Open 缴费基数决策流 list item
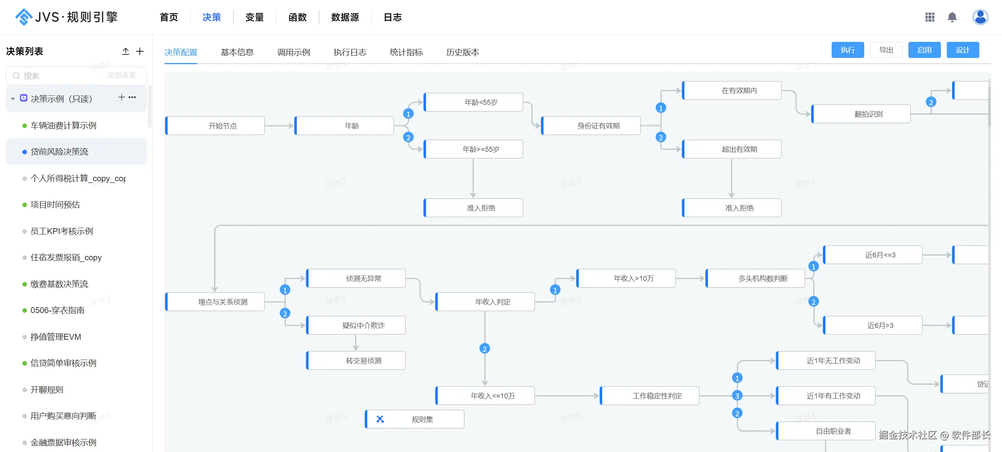Screen dimensions: 1002x452 pyautogui.click(x=60, y=284)
